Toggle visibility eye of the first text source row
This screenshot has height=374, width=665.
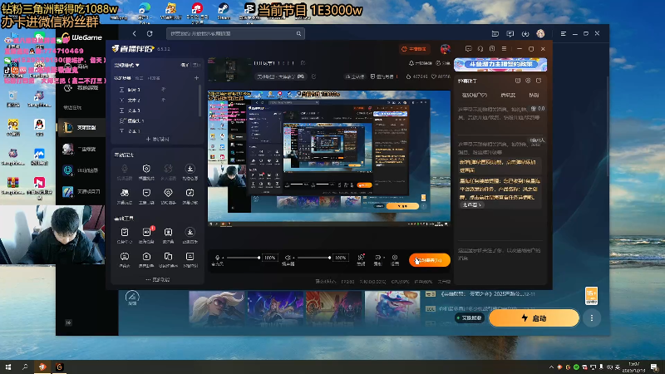[x=163, y=90]
